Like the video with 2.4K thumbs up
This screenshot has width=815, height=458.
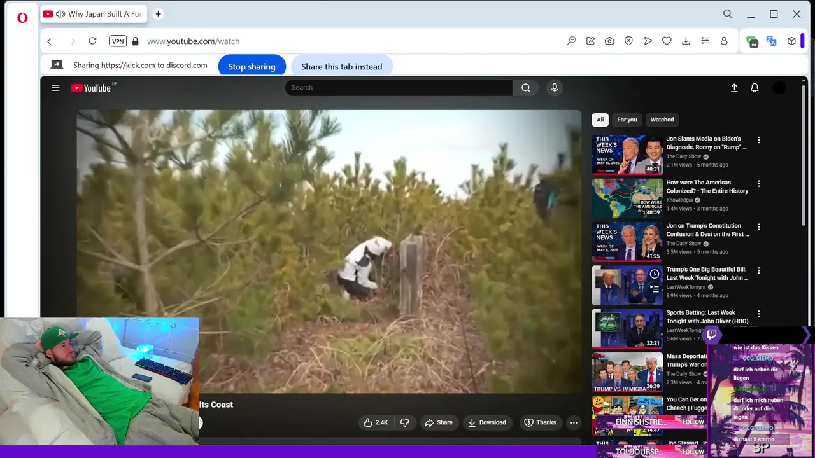click(375, 422)
